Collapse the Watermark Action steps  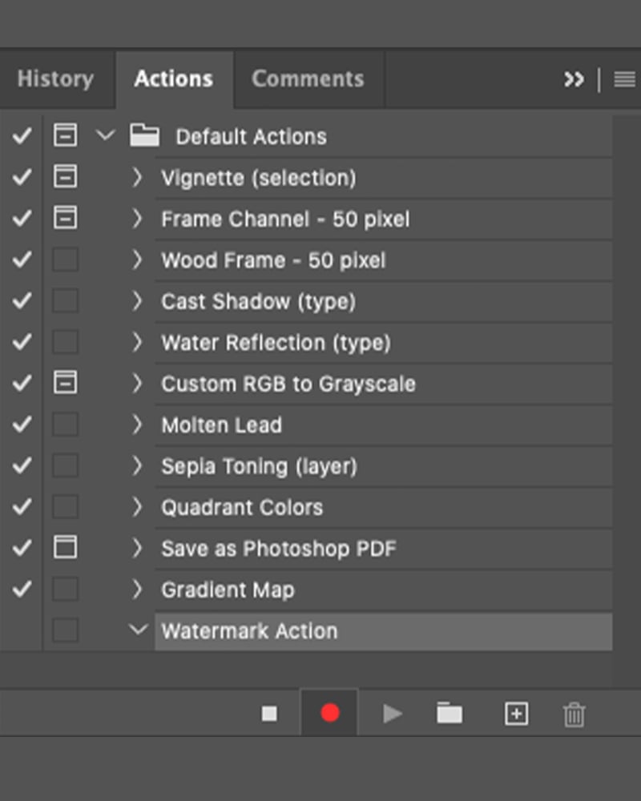[x=138, y=630]
